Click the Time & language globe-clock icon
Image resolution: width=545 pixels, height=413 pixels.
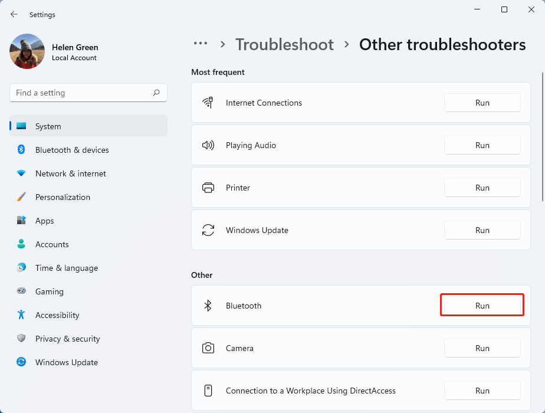click(x=21, y=267)
